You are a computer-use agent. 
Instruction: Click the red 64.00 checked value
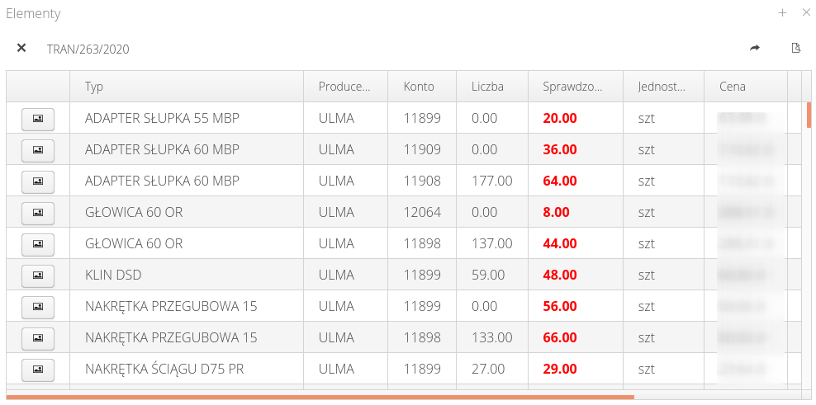559,181
